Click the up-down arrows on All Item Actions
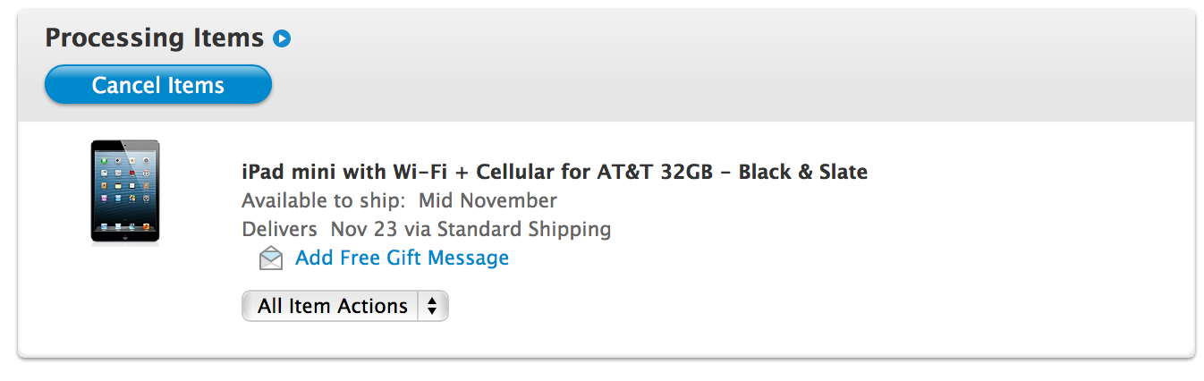The height and width of the screenshot is (381, 1204). (x=432, y=306)
